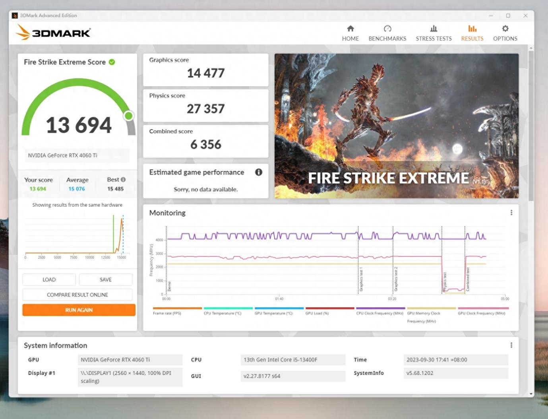Screen dimensions: 548x419
Task: Open the System information options menu
Action: (x=511, y=345)
